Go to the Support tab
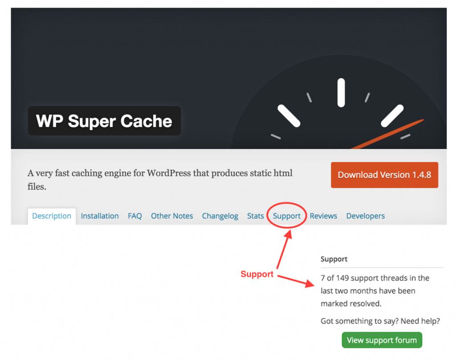Image resolution: width=456 pixels, height=360 pixels. point(286,216)
